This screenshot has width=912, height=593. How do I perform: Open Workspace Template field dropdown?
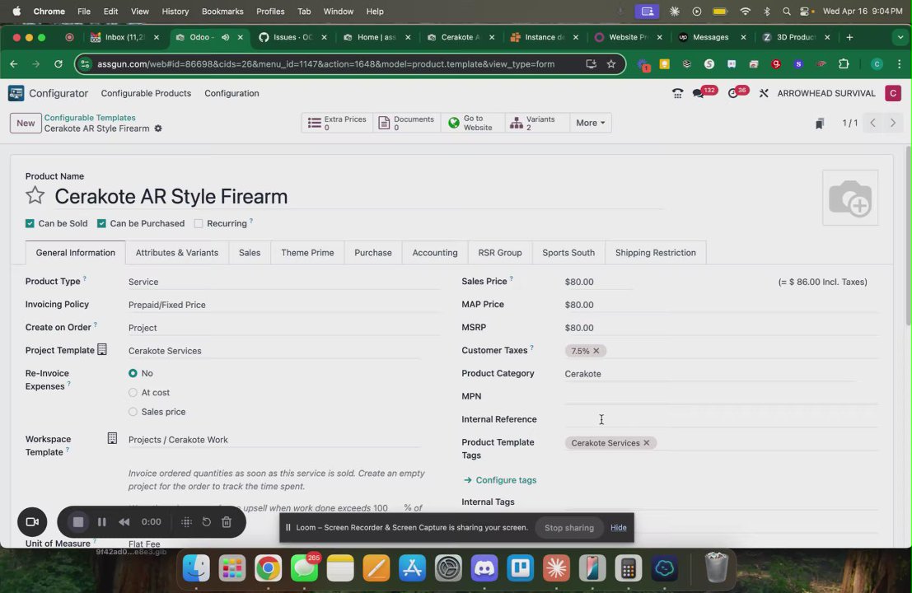pyautogui.click(x=274, y=440)
